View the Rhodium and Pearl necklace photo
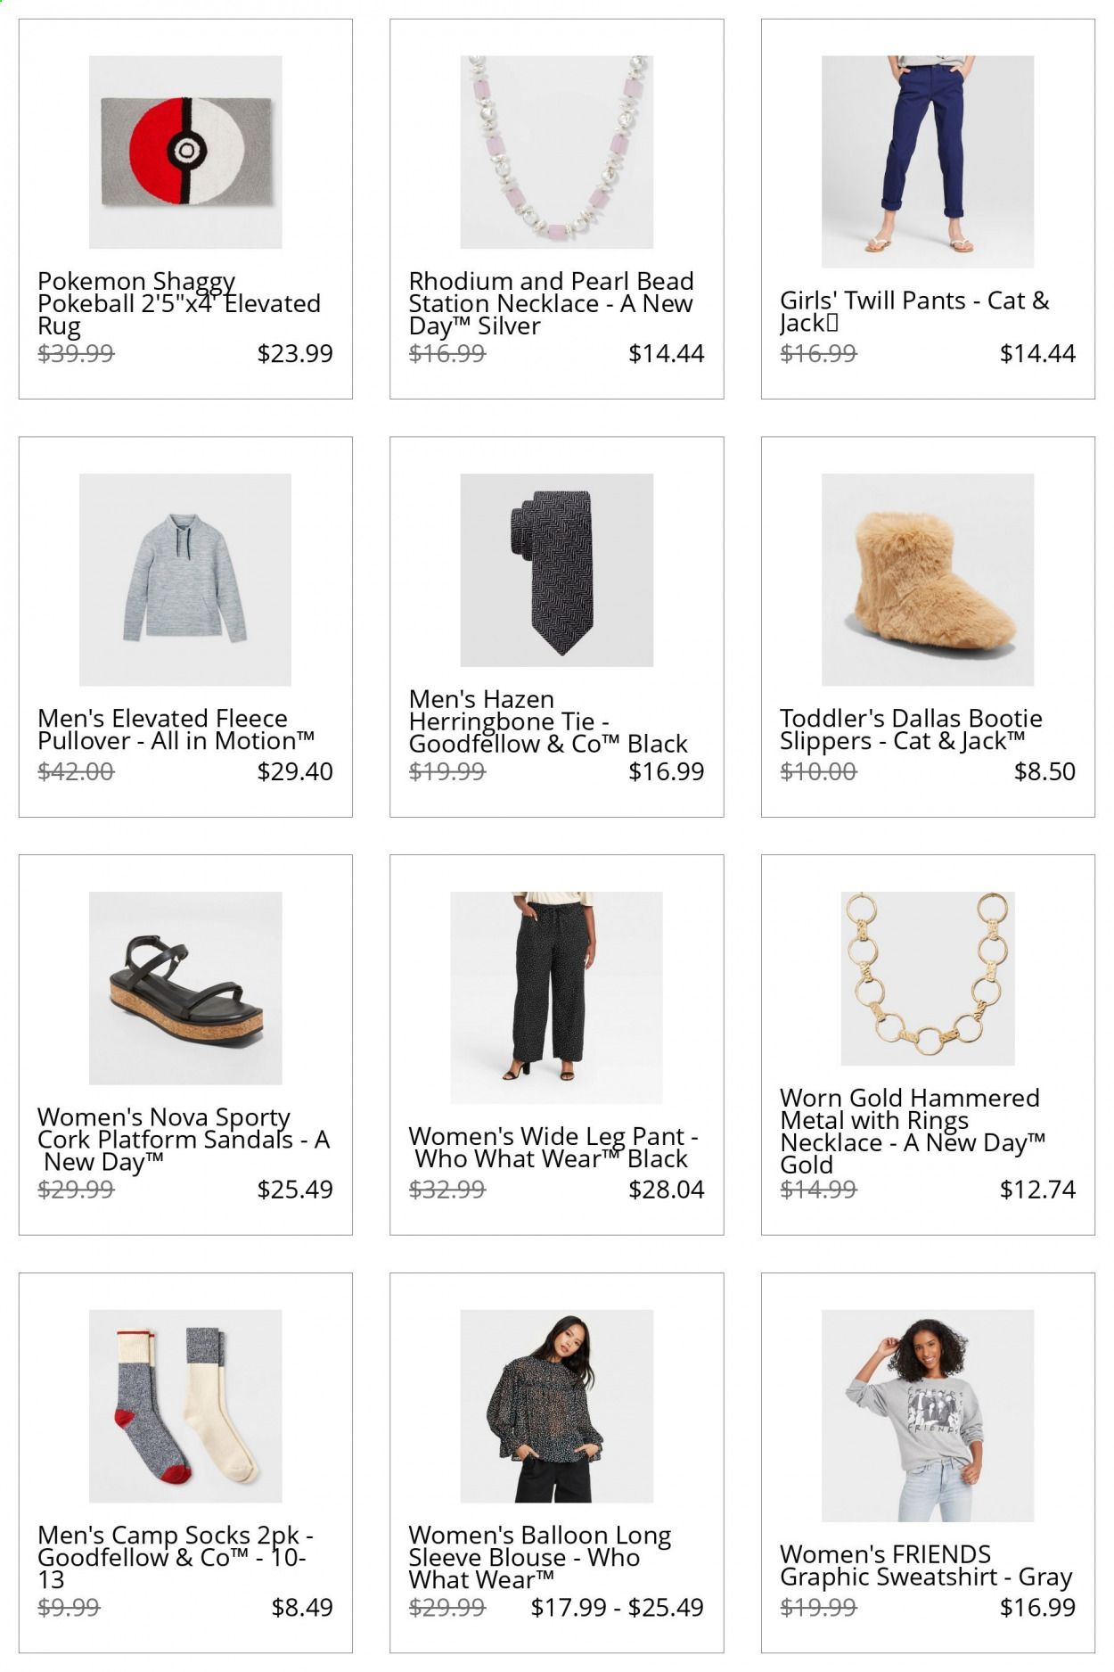The width and height of the screenshot is (1114, 1672). tap(556, 152)
